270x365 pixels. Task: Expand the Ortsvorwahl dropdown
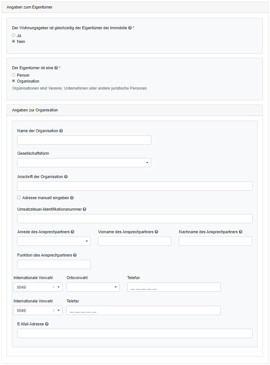click(93, 287)
